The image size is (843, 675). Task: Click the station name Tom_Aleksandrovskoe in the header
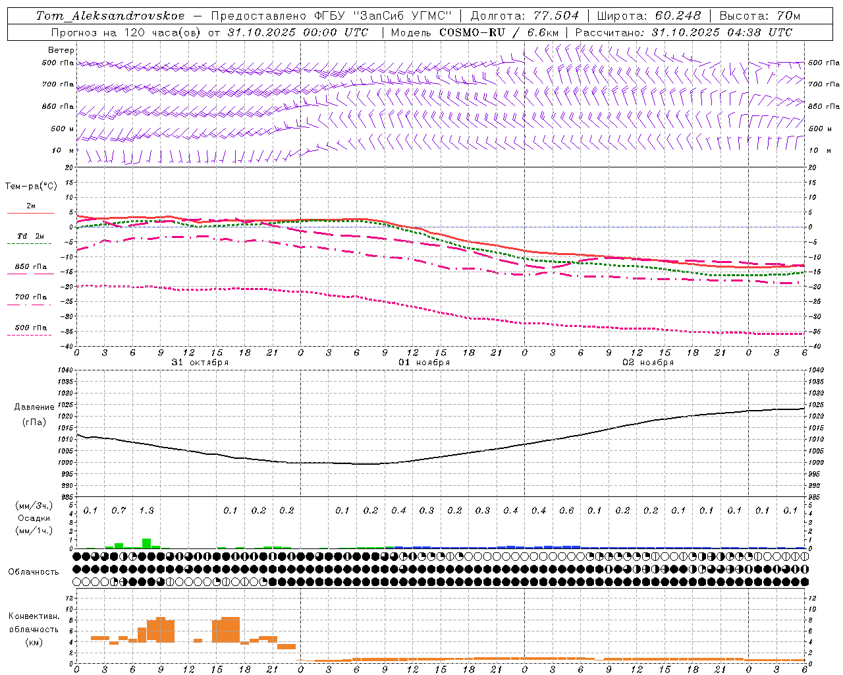coord(111,16)
